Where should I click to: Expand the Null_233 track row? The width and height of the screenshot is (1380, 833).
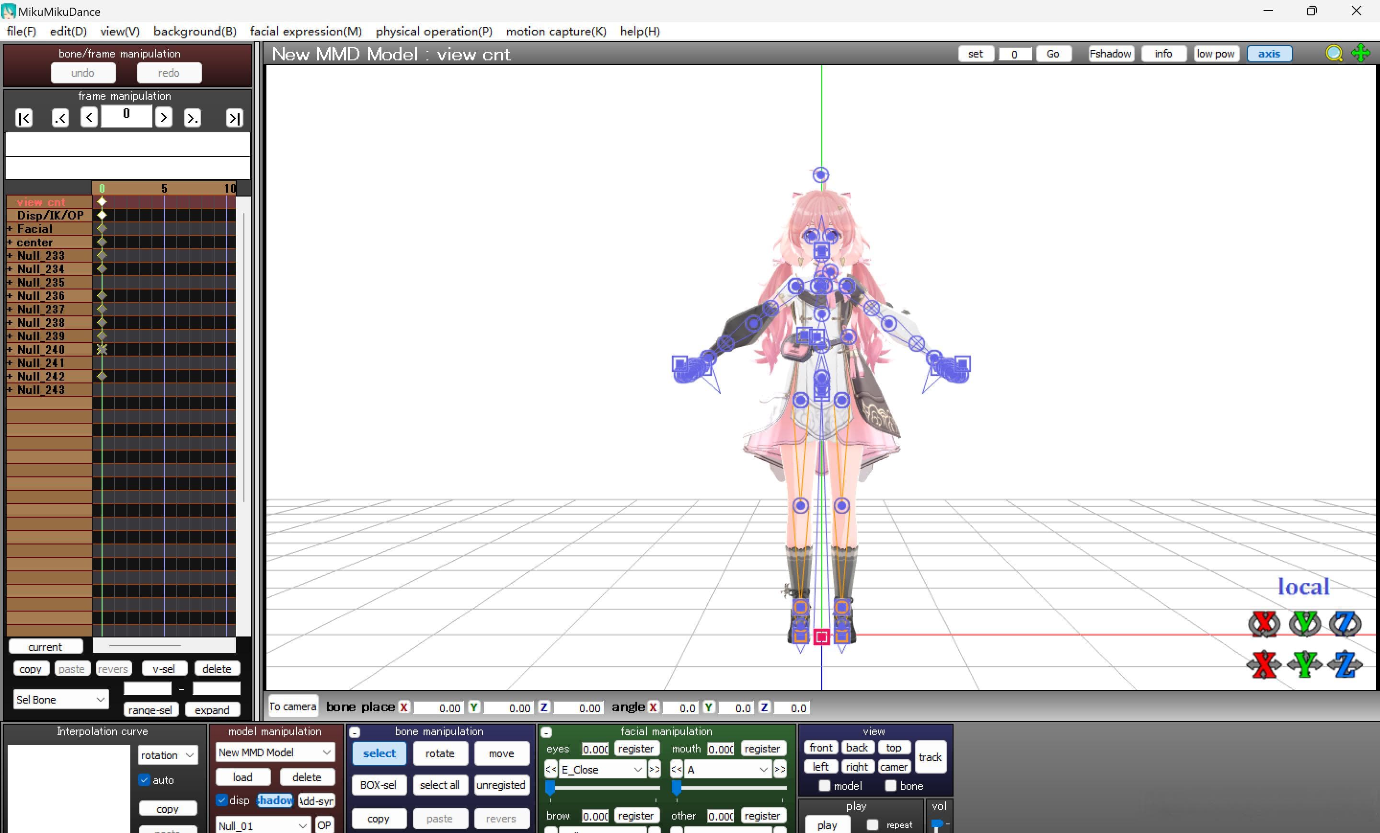(10, 255)
